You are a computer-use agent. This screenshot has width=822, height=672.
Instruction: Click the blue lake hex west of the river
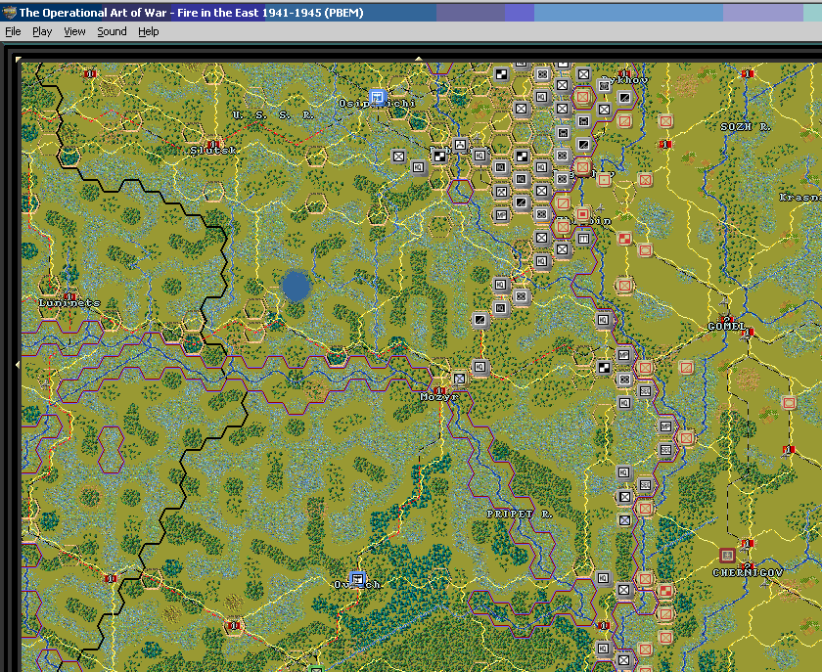pos(297,287)
